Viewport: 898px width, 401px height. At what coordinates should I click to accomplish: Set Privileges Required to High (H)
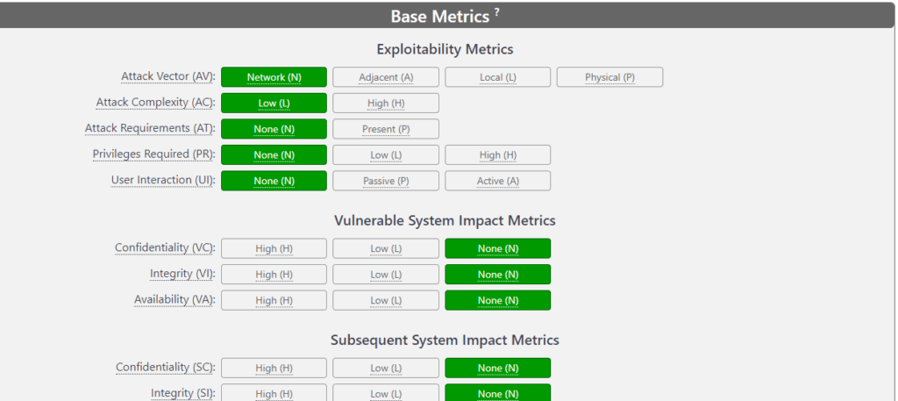(498, 154)
